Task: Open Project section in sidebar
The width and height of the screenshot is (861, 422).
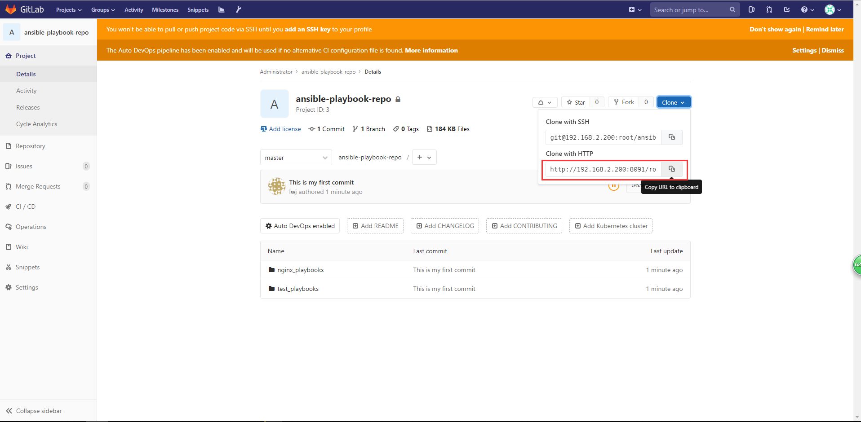Action: click(x=48, y=56)
